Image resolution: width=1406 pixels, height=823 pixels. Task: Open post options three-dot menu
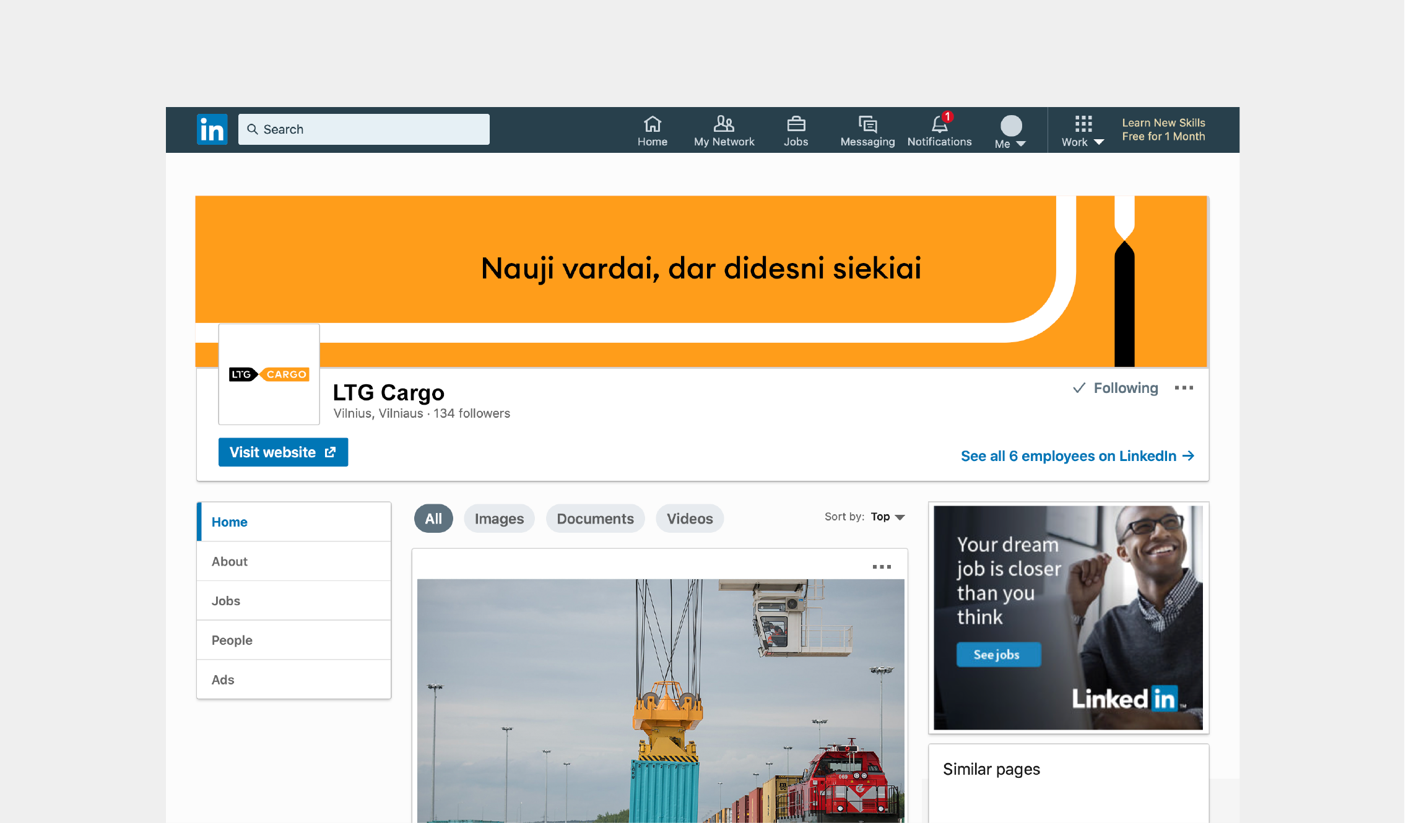(882, 567)
